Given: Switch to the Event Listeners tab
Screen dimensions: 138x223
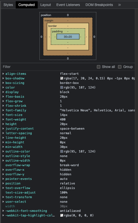Looking at the screenshot, I should 68,5.
